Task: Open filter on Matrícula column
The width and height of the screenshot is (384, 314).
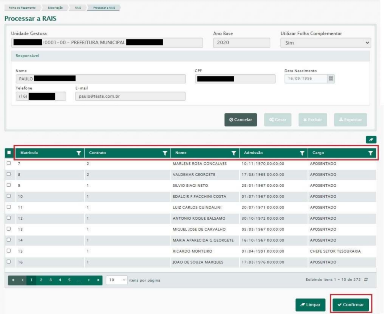Action: [79, 153]
